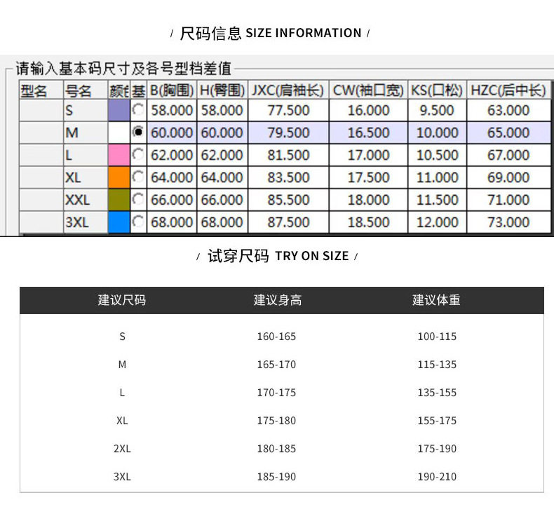This screenshot has height=507, width=554.
Task: Set XXL as base size via radio button
Action: [139, 200]
